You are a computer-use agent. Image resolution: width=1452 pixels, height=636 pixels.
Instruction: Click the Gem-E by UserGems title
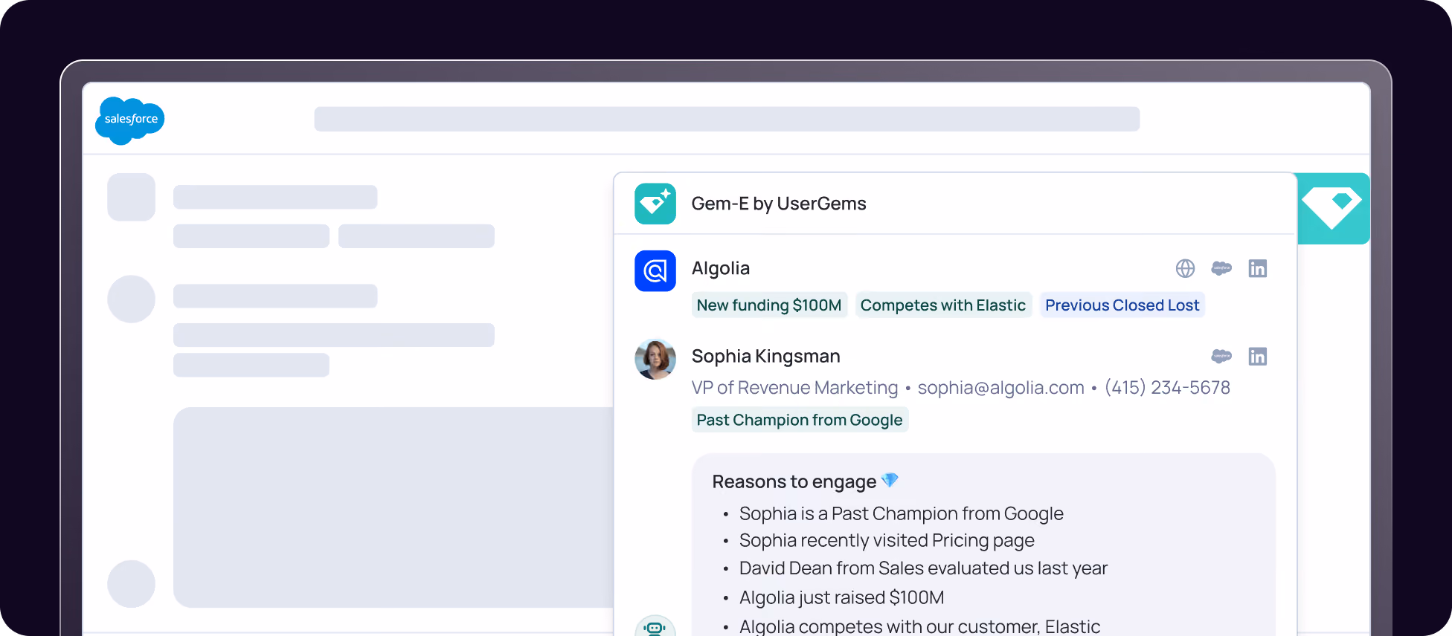(779, 204)
